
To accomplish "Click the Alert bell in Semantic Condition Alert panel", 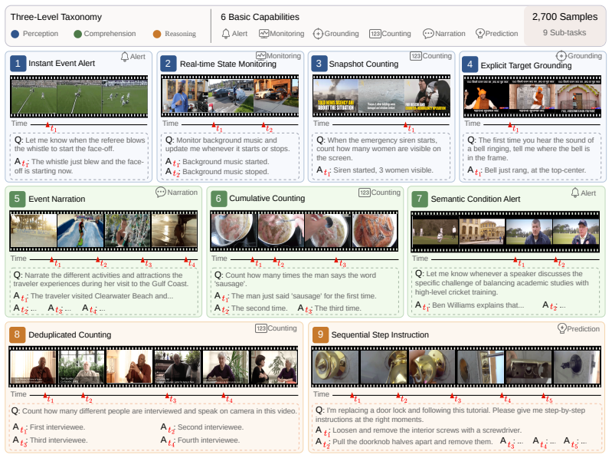I will (x=575, y=193).
